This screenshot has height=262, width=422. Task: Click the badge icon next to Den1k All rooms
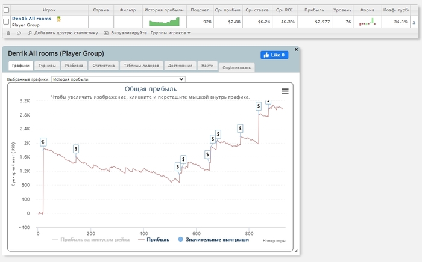point(58,19)
